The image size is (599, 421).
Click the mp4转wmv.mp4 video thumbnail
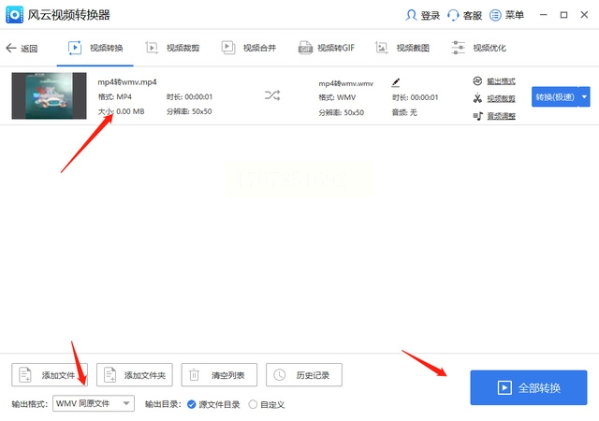49,95
